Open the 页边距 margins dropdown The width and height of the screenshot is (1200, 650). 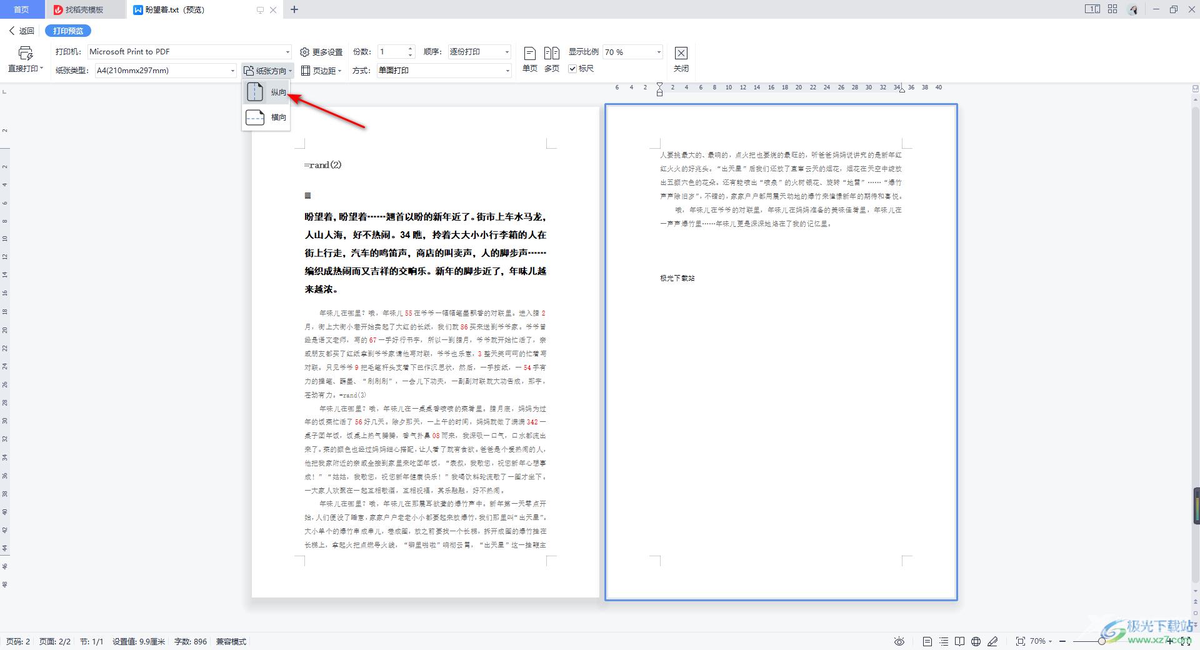pos(321,71)
